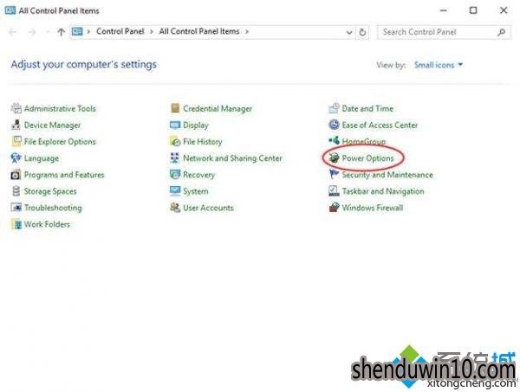Click the Forward navigation arrow

coord(32,32)
